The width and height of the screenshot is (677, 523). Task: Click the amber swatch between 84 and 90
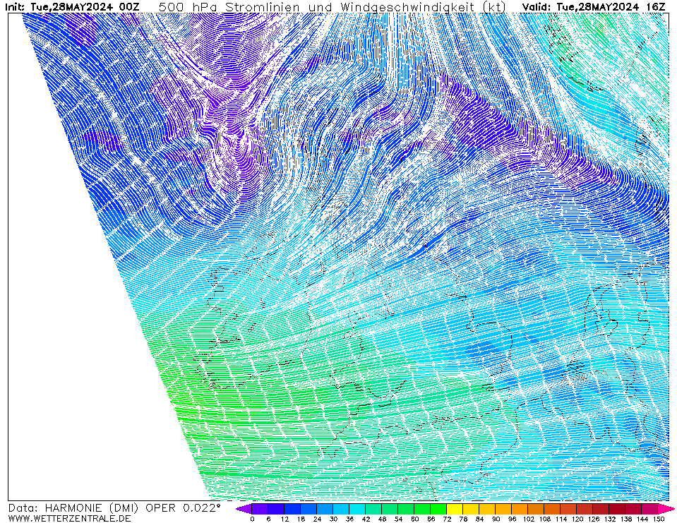pyautogui.click(x=488, y=509)
